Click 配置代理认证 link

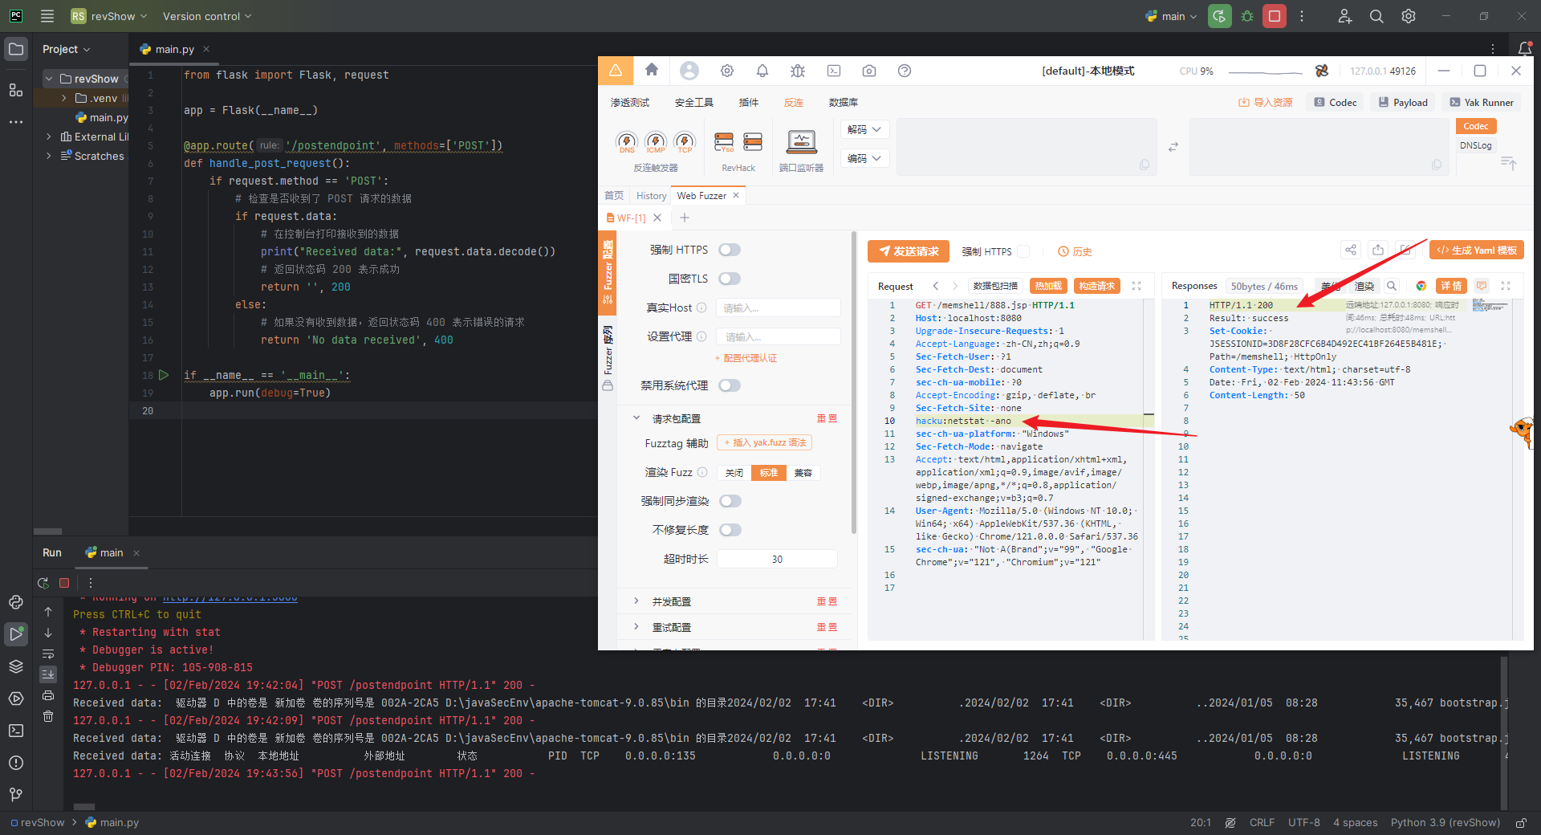coord(746,358)
